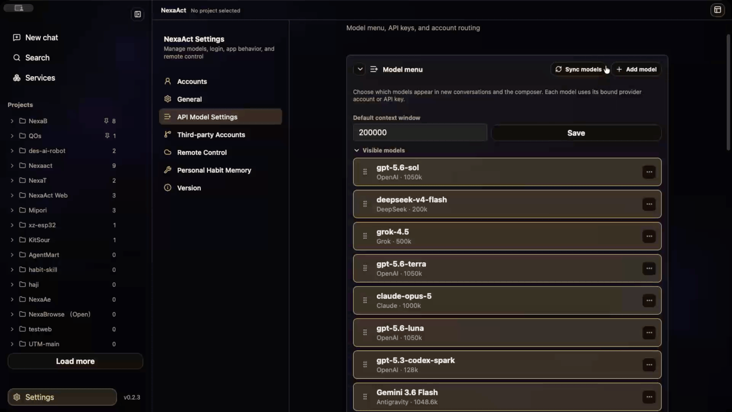Open the Search option in sidebar
Screen dimensions: 732x412
pyautogui.click(x=32, y=58)
